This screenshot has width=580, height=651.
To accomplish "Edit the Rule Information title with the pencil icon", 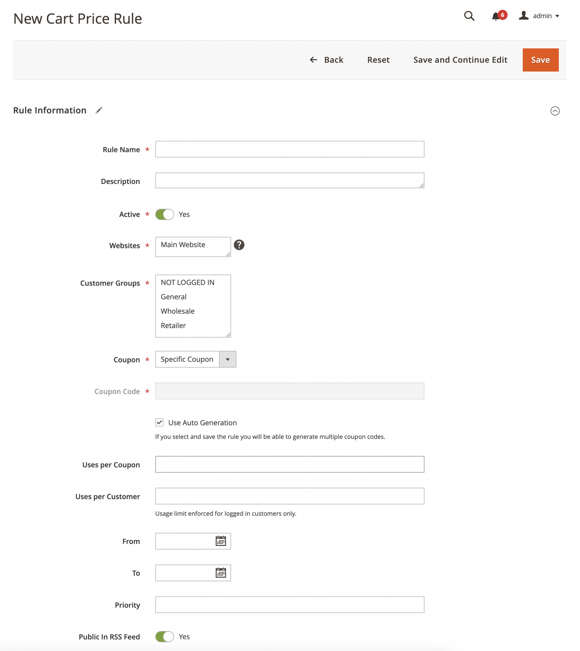I will point(99,110).
